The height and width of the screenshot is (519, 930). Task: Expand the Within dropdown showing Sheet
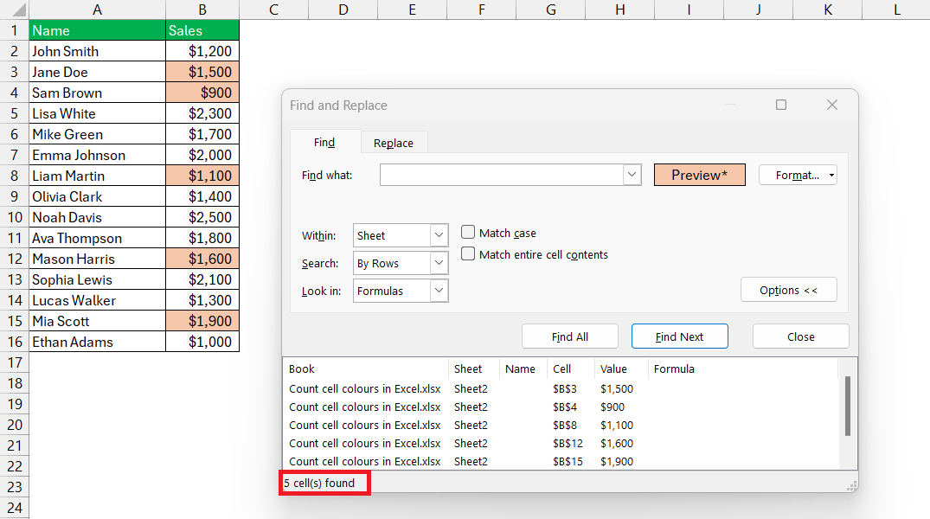coord(439,235)
